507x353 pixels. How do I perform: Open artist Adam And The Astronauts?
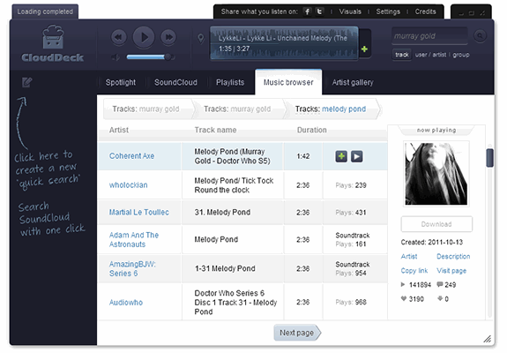pyautogui.click(x=133, y=239)
